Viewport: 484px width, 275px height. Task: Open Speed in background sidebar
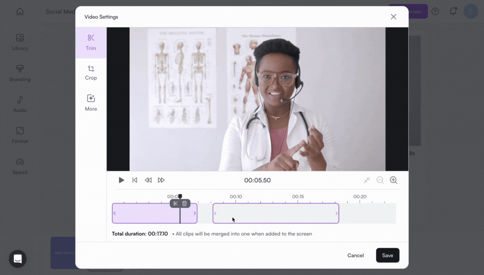click(20, 166)
